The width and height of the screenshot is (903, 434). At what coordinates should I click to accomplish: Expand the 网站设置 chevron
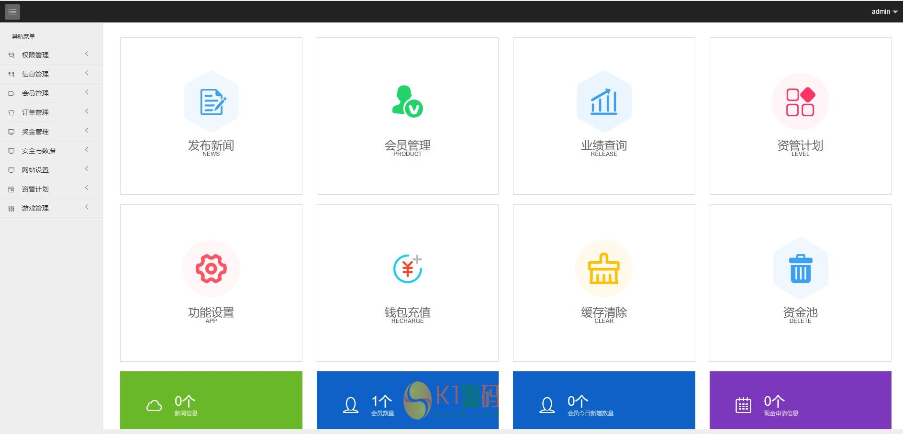pos(87,169)
